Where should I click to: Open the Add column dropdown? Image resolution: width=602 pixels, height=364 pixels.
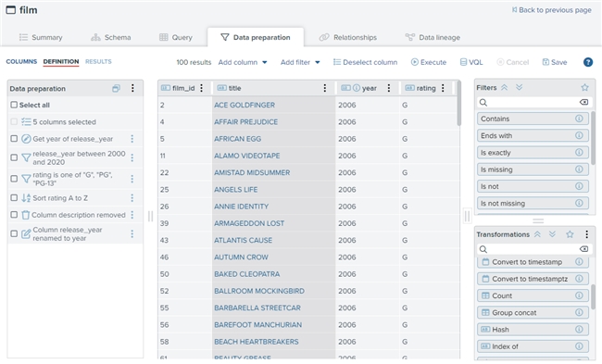[x=243, y=62]
